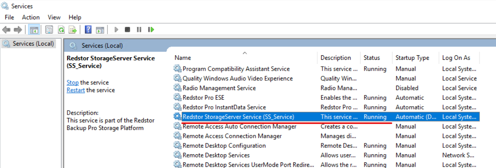Click the Pause Service icon
The height and width of the screenshot is (168, 496).
(x=139, y=29)
